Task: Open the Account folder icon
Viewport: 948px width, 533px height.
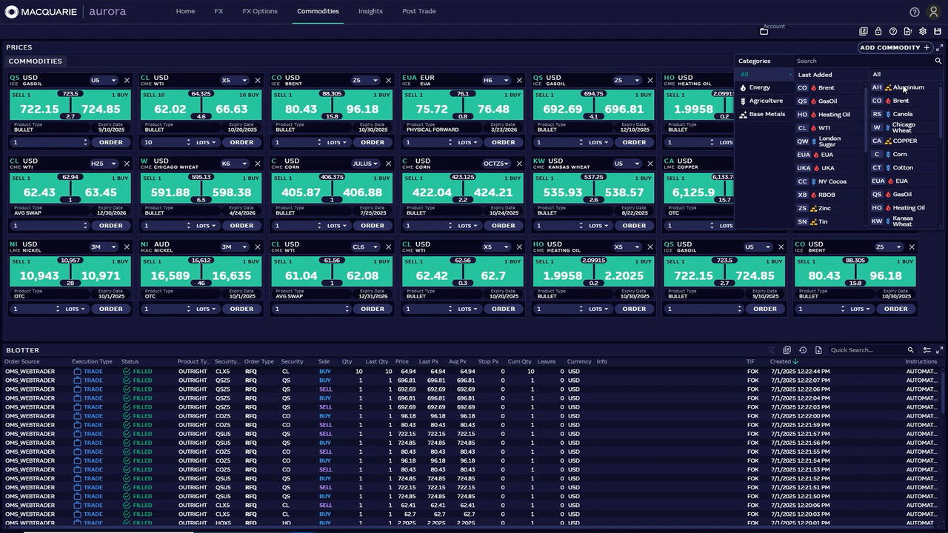Action: click(x=764, y=32)
